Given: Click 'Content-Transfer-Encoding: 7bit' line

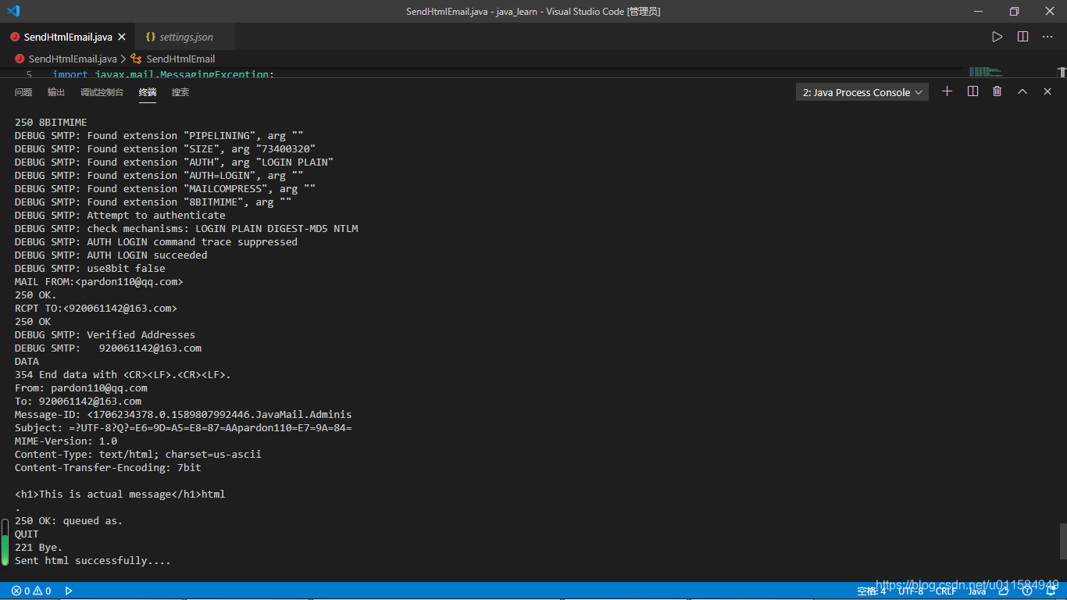Looking at the screenshot, I should click(108, 467).
